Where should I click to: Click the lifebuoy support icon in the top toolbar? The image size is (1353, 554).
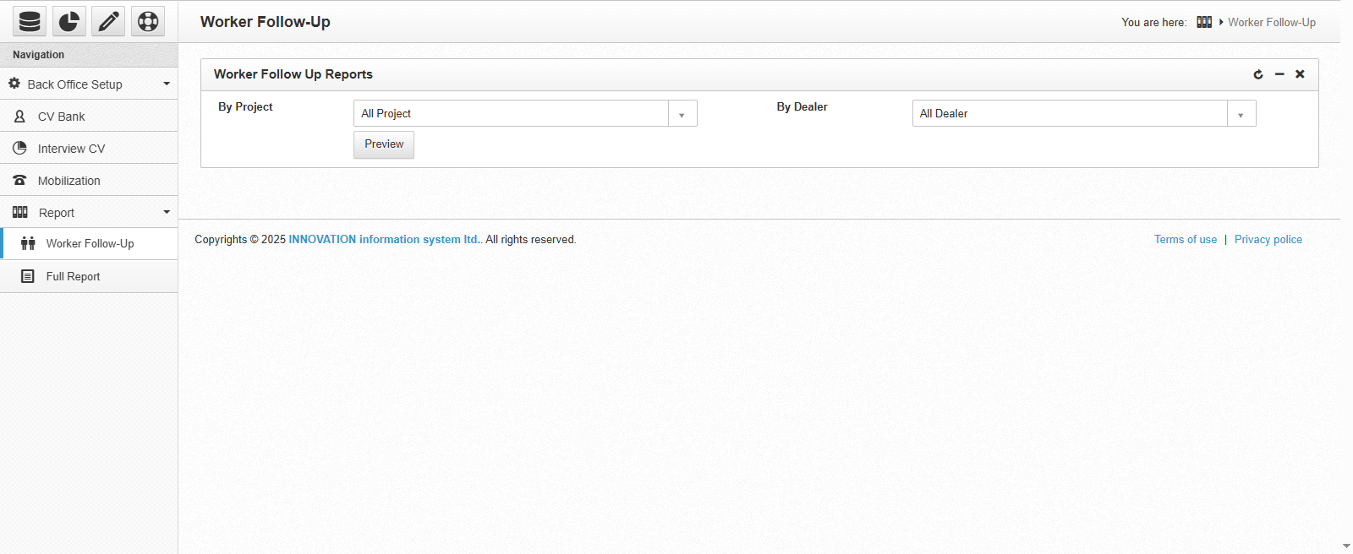[x=148, y=21]
